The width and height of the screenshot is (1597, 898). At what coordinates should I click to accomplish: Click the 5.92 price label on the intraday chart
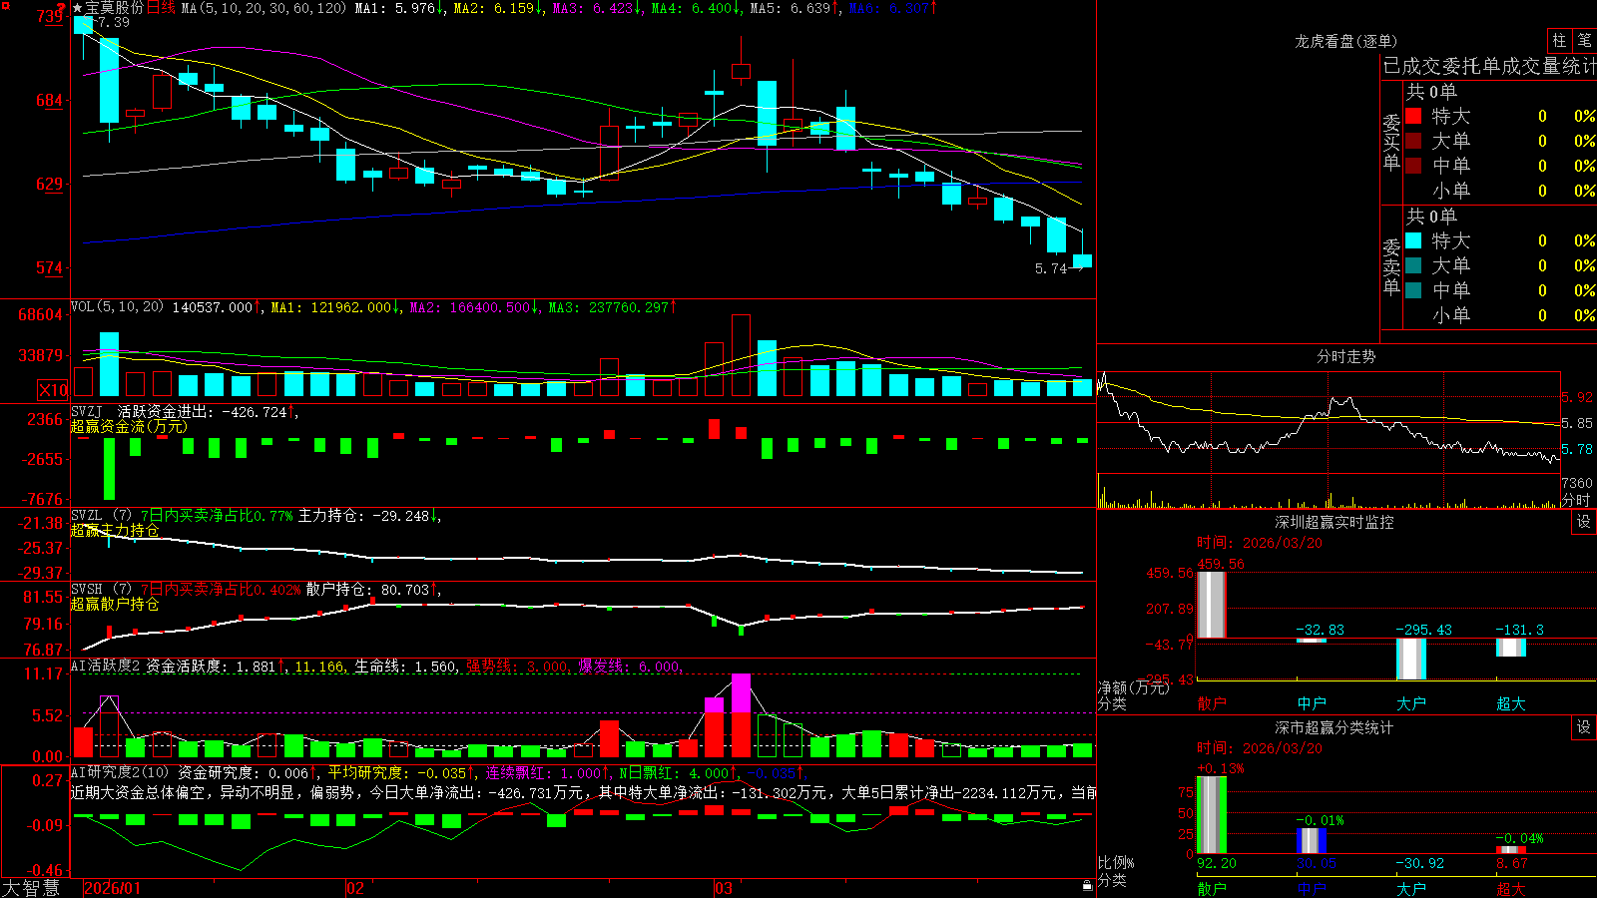[1577, 397]
